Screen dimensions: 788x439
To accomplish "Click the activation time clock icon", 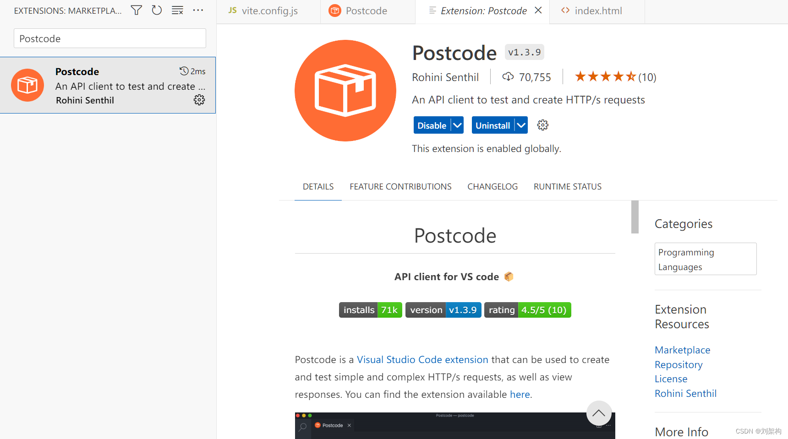I will (184, 71).
